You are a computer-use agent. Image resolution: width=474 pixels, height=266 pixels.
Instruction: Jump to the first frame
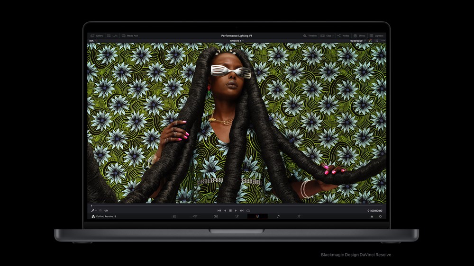[219, 210]
